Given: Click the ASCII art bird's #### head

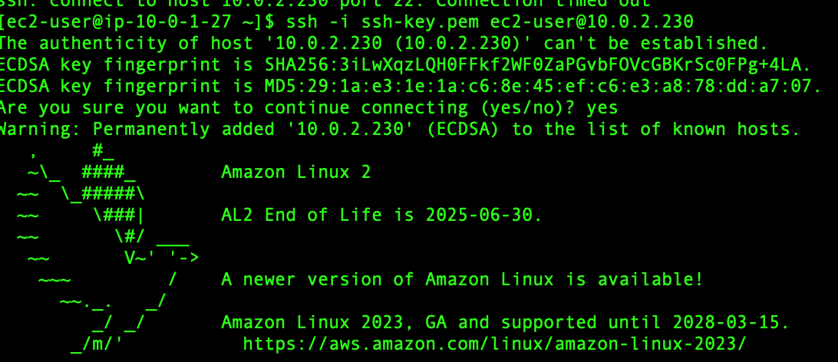Looking at the screenshot, I should click(103, 173).
